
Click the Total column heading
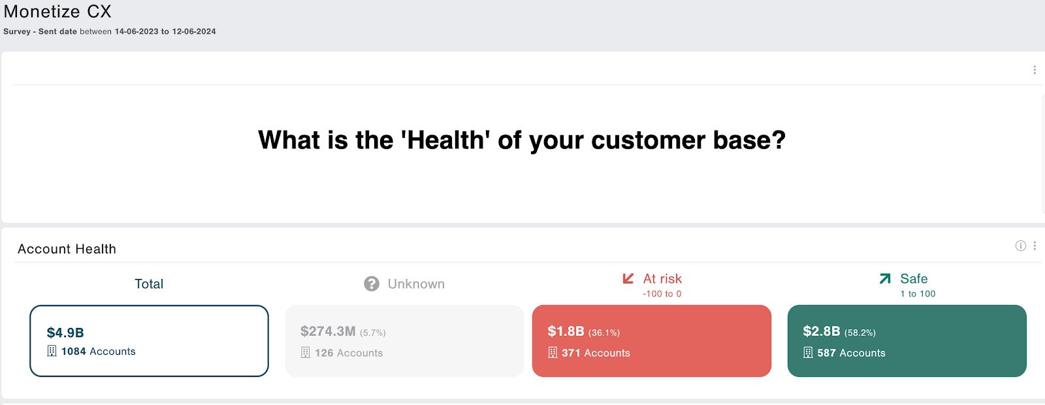[149, 284]
